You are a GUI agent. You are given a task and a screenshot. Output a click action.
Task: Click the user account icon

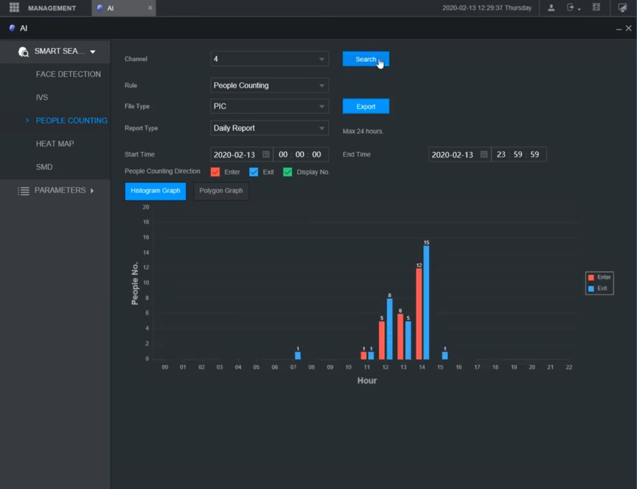[551, 8]
